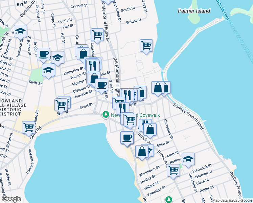Open the coffee cup marker beside Brock Ave
This screenshot has width=253, height=203.
tap(127, 138)
